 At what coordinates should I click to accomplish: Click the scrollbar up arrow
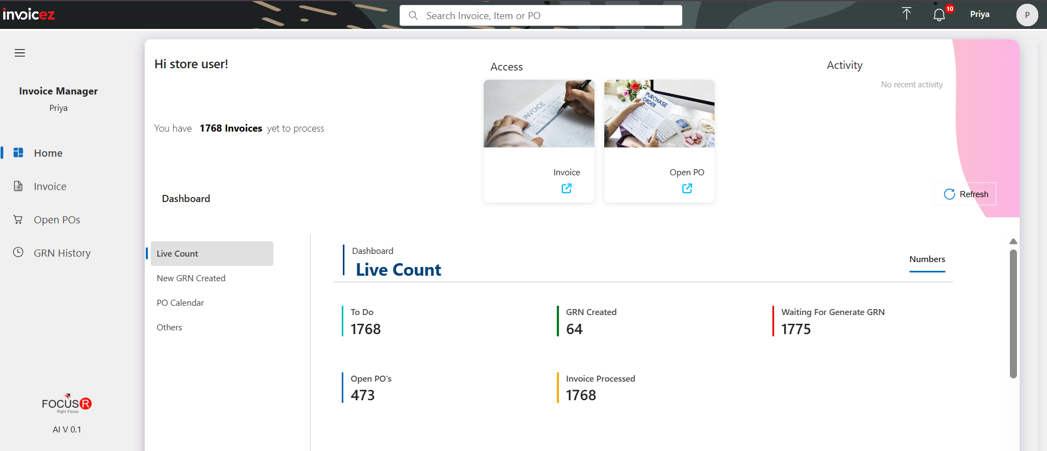click(1013, 241)
